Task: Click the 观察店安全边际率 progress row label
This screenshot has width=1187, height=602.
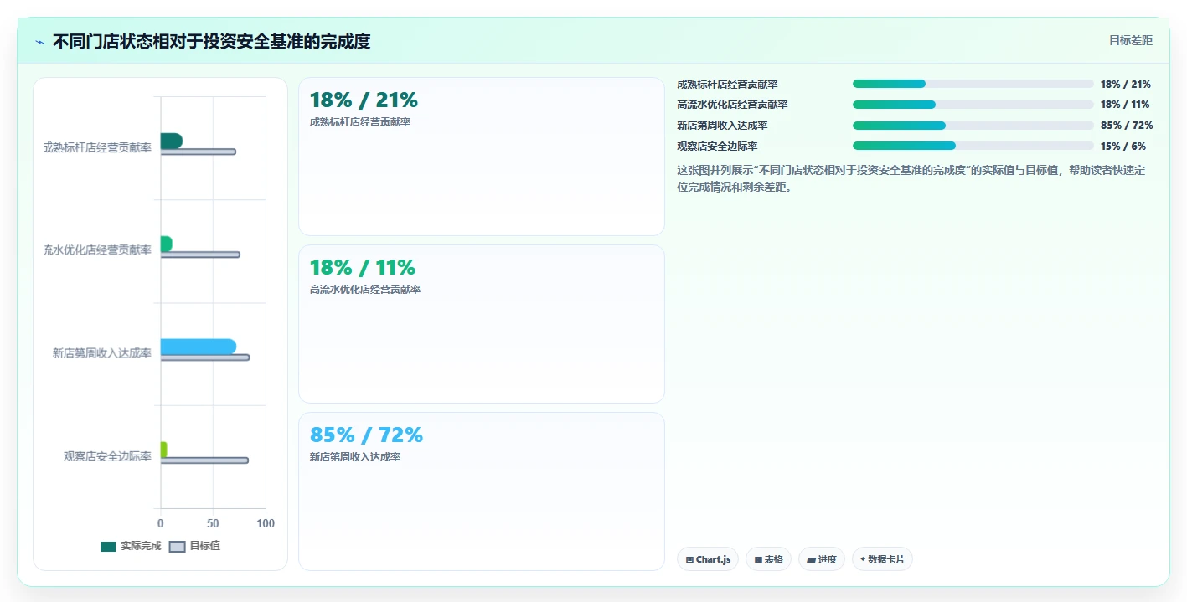Action: [717, 146]
